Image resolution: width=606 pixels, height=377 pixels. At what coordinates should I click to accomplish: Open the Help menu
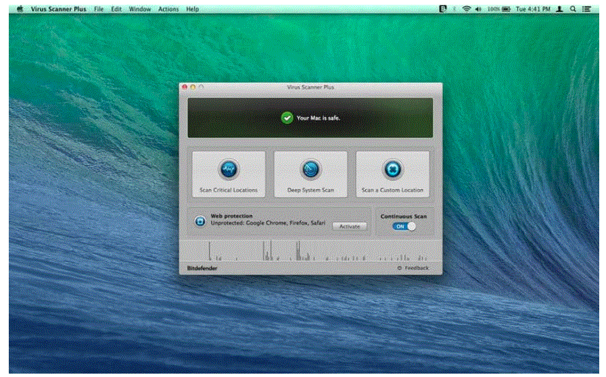pos(193,9)
